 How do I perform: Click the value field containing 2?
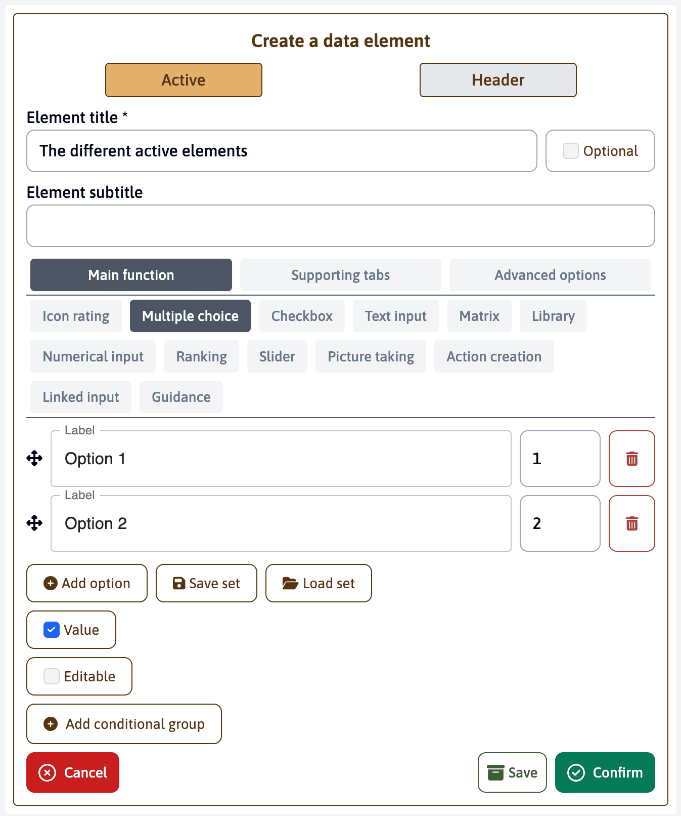(x=560, y=523)
